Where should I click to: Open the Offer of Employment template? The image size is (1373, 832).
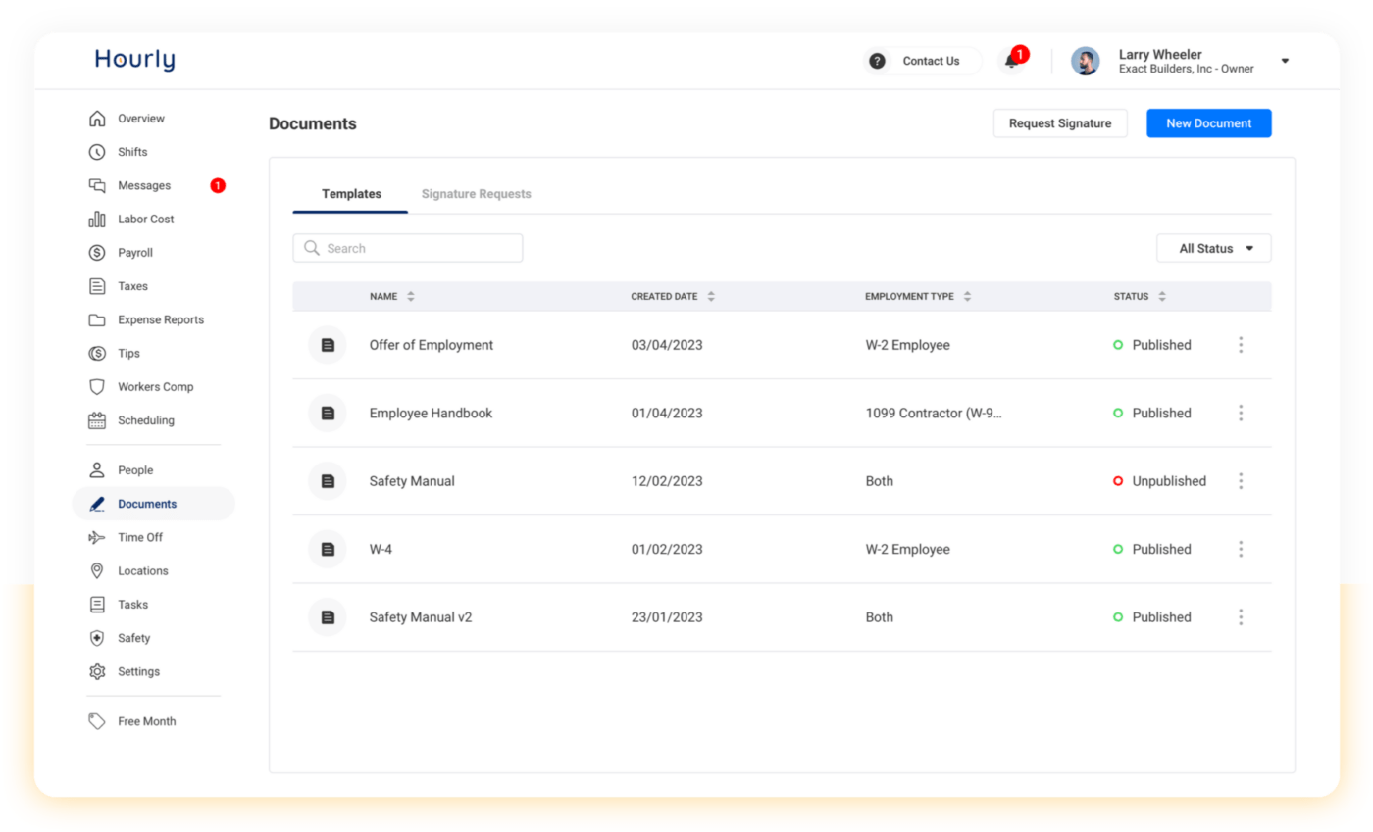coord(432,345)
